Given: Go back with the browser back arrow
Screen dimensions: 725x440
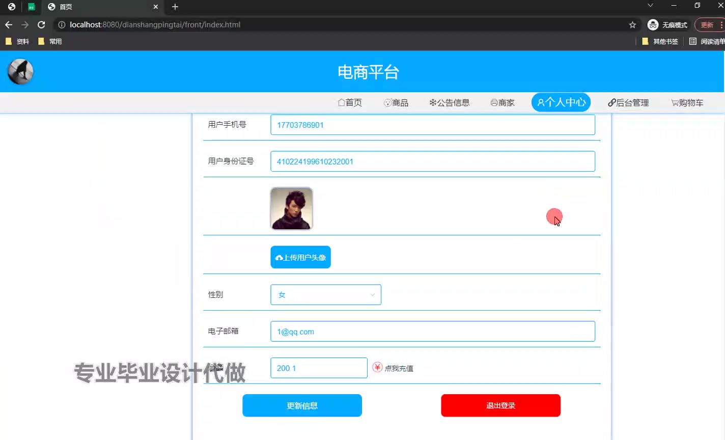Looking at the screenshot, I should (9, 24).
